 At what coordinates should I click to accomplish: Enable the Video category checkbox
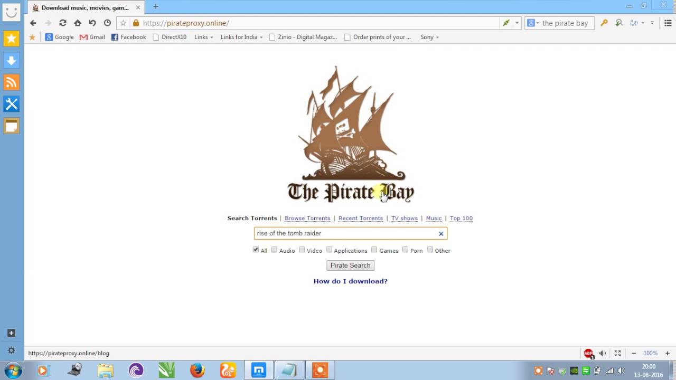click(302, 250)
